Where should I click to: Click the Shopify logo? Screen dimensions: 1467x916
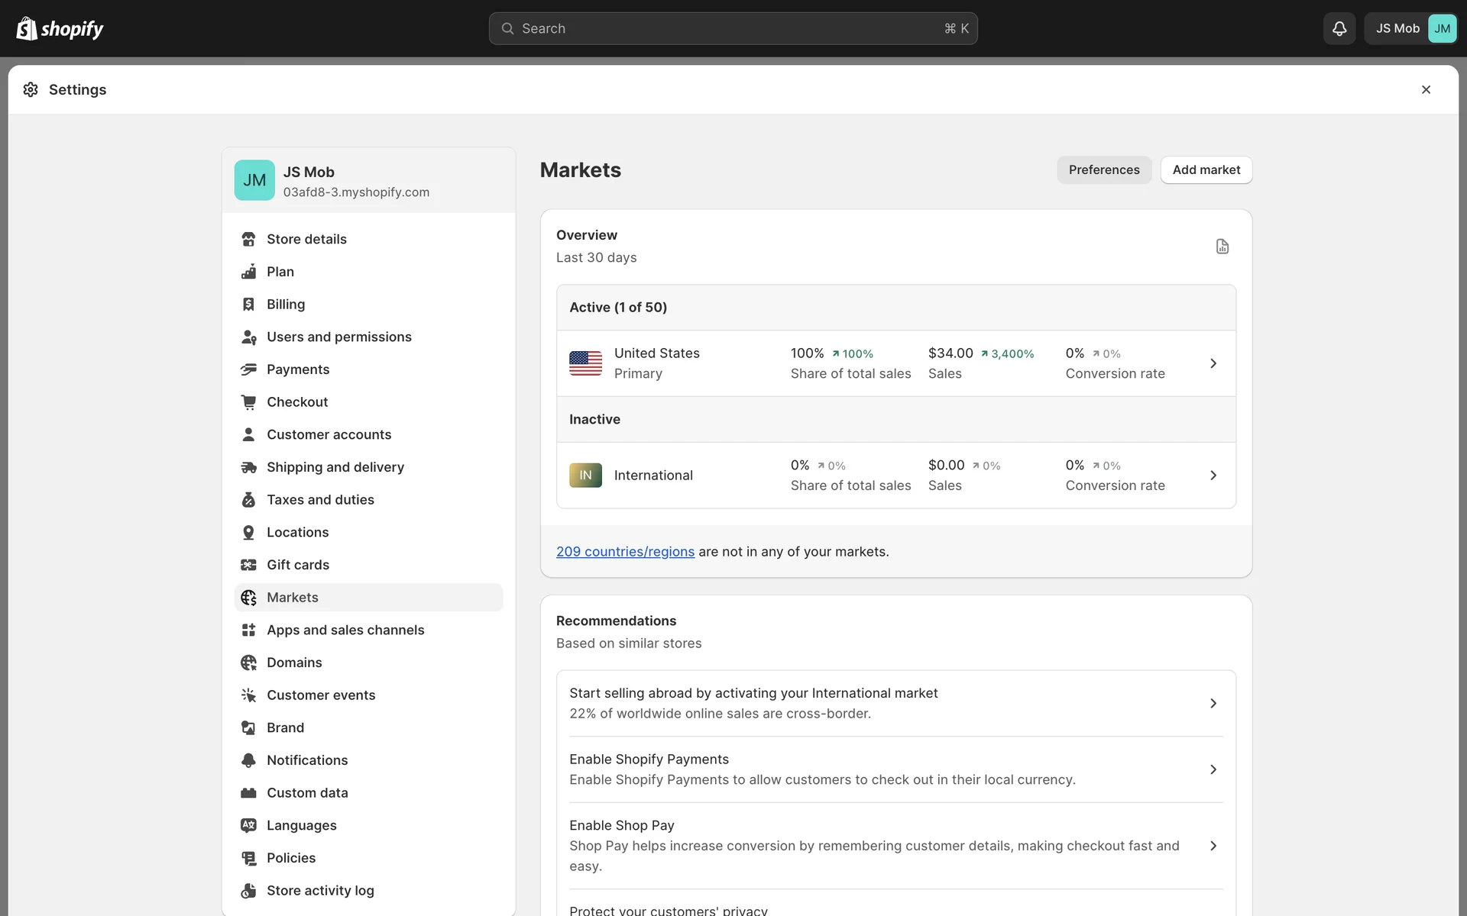60,28
